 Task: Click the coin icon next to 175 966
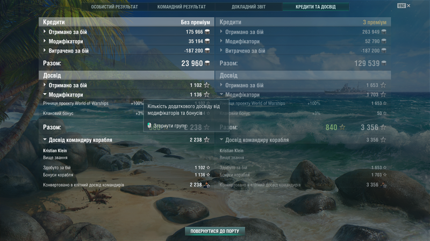[207, 32]
